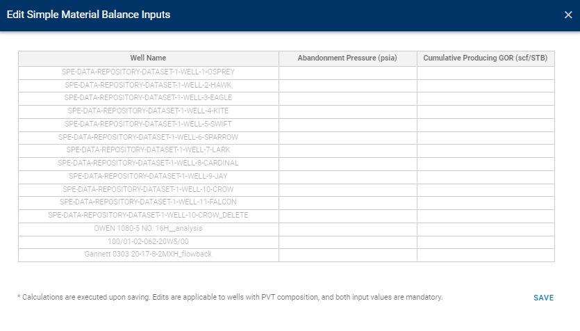Screen dimensions: 580x331
Task: Click the Abandonment Pressure (psia) column header
Action: (347, 58)
